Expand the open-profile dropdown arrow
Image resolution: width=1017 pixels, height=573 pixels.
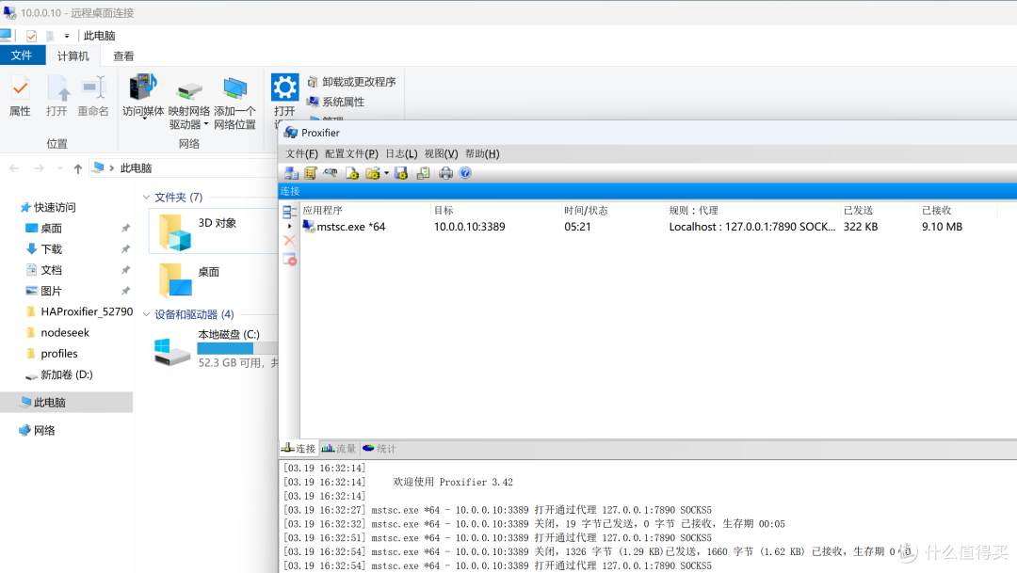click(387, 173)
